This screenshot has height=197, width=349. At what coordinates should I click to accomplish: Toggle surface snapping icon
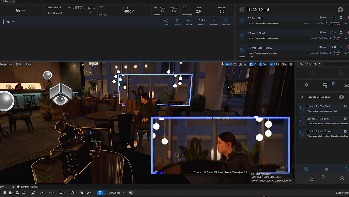[x=246, y=64]
